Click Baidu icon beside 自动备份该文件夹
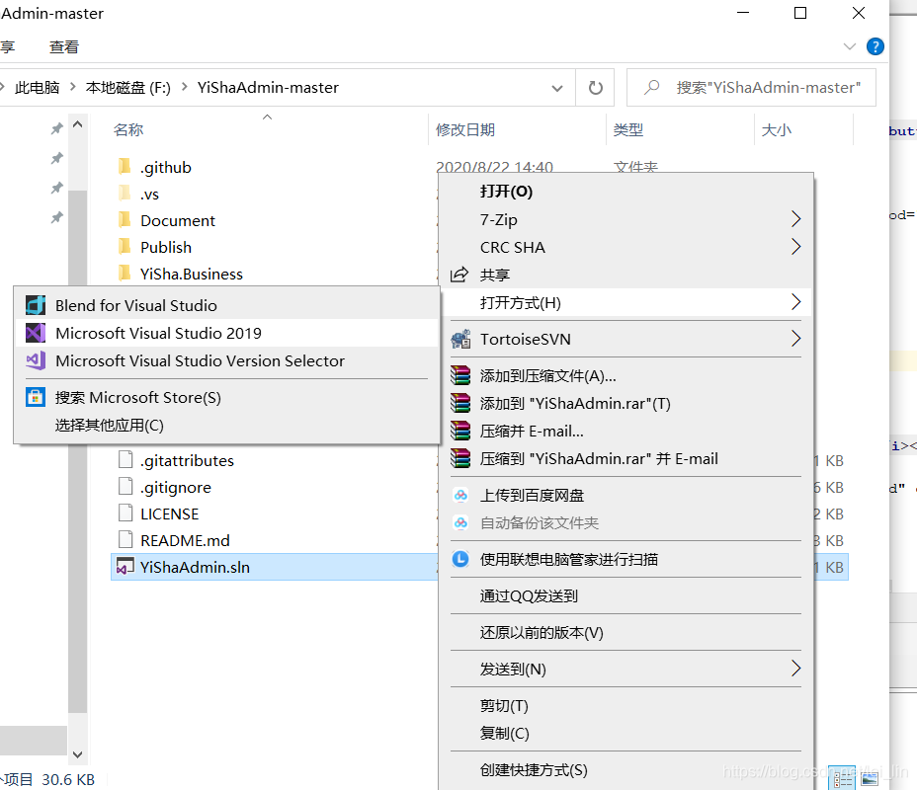The image size is (917, 790). 460,523
